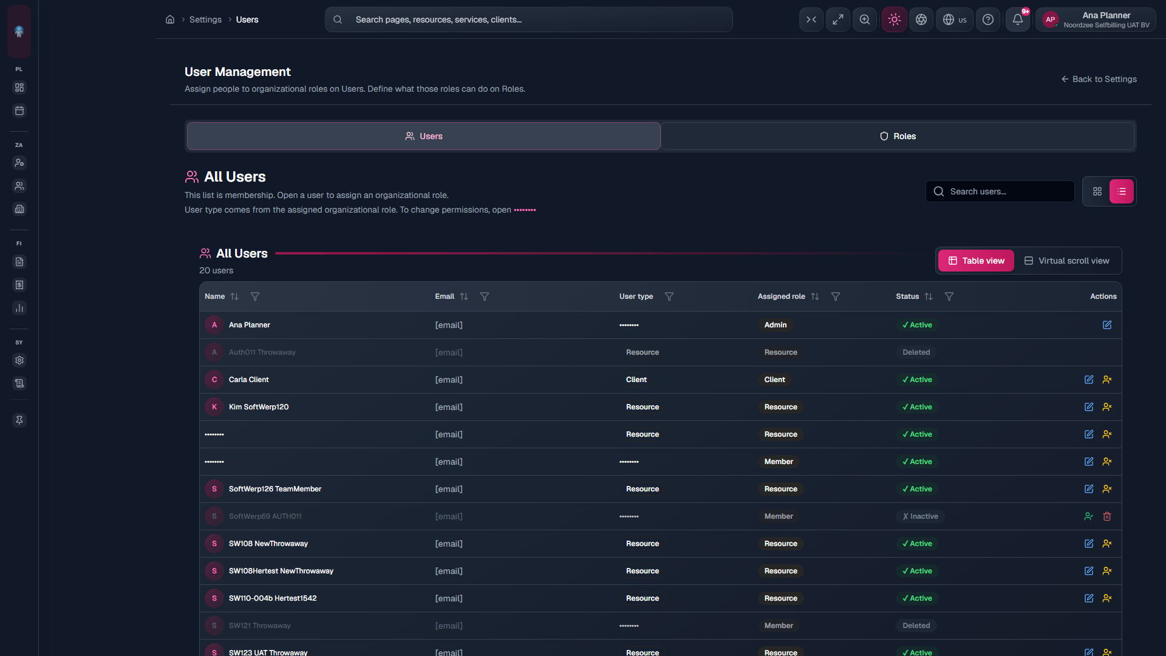Open the Status column filter

coord(949,296)
